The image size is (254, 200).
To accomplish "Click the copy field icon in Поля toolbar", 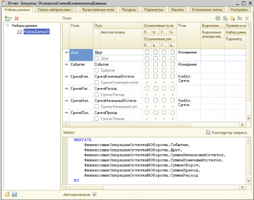I will (225, 18).
